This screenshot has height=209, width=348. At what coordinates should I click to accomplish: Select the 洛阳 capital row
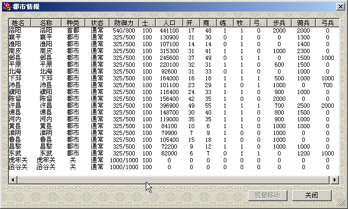(x=174, y=30)
